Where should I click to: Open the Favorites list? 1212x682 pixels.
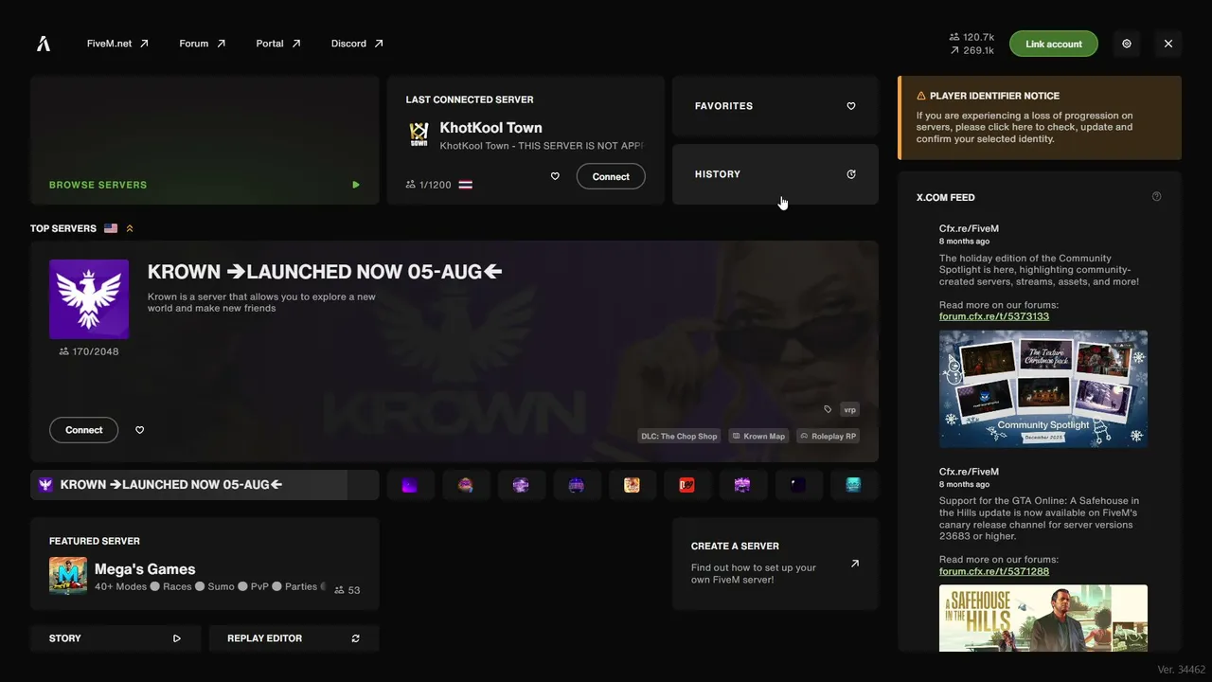point(775,106)
